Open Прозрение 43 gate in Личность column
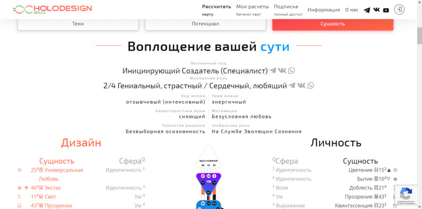The width and height of the screenshot is (422, 209). pyautogui.click(x=366, y=197)
